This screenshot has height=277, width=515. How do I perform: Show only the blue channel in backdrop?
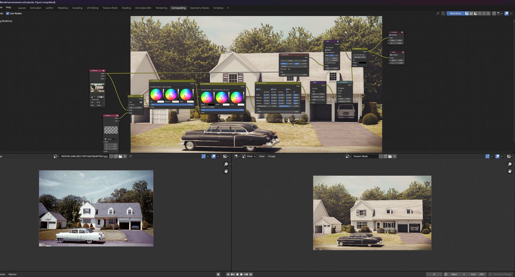click(488, 13)
